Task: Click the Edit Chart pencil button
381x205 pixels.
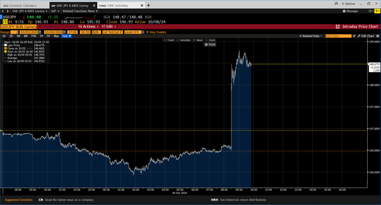Action: pos(366,36)
